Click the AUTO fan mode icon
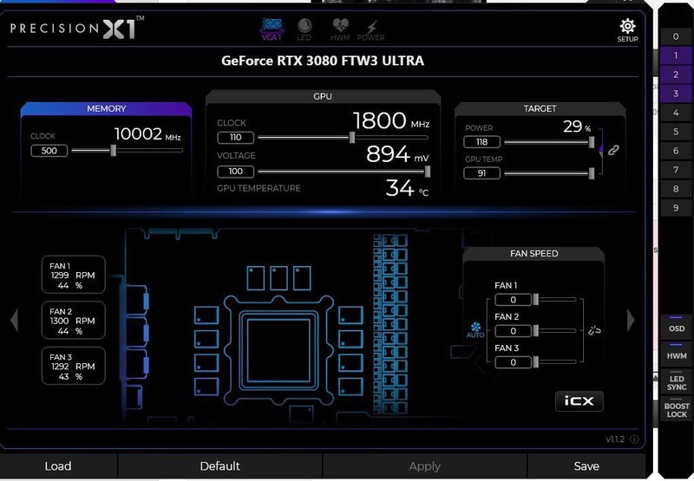This screenshot has width=694, height=481. pos(475,330)
